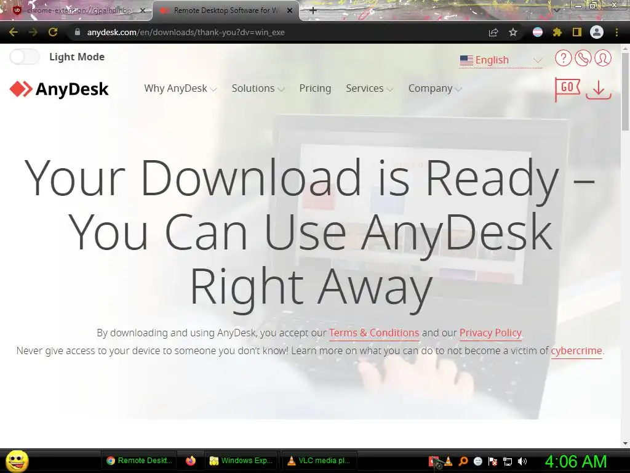Viewport: 630px width, 473px height.
Task: Click the AnyDesk download arrow icon
Action: tap(599, 89)
